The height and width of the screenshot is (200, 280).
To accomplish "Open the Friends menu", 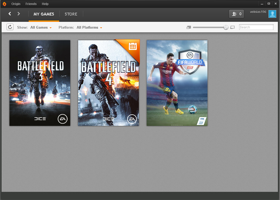I will coord(31,4).
